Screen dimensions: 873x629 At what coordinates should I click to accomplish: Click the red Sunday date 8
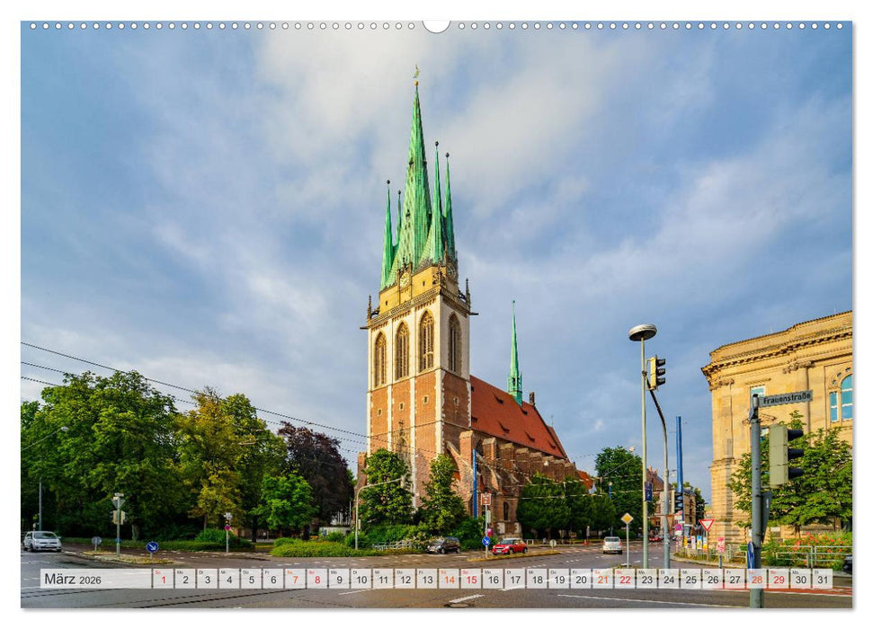coord(318,580)
